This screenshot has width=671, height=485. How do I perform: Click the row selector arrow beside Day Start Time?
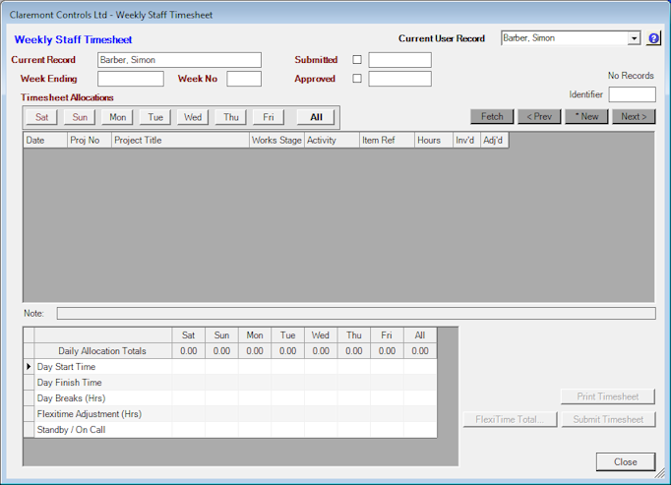[29, 367]
